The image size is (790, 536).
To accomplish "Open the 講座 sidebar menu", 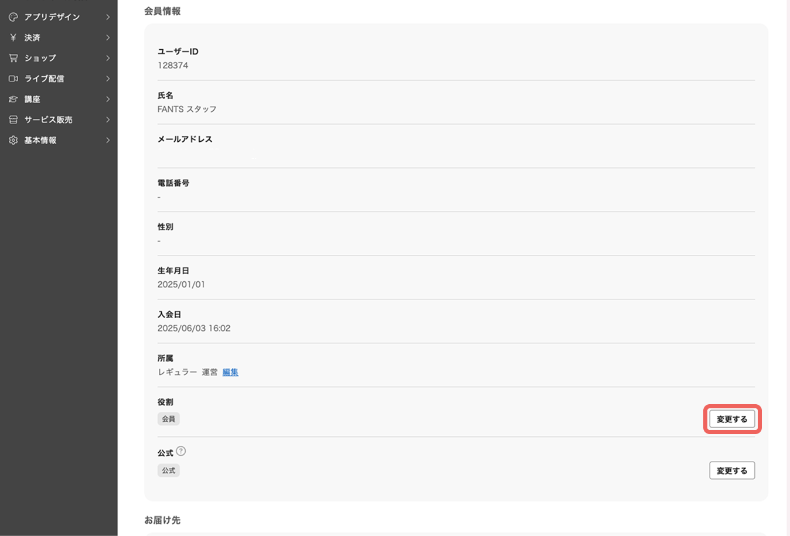I will coord(59,99).
